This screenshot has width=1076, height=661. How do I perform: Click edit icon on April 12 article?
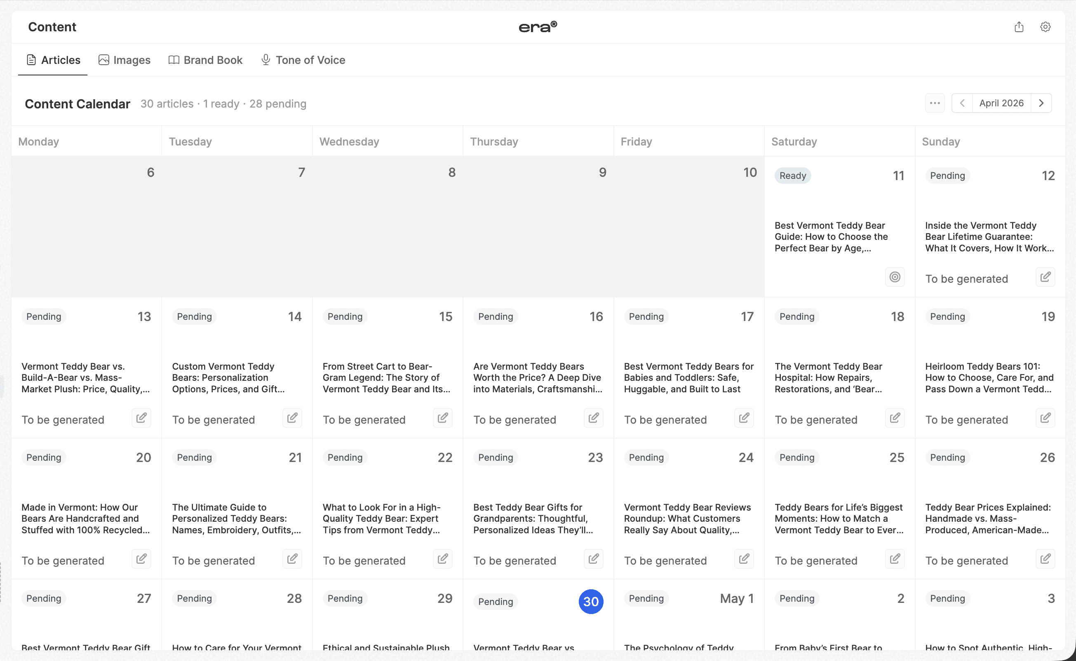click(x=1045, y=277)
